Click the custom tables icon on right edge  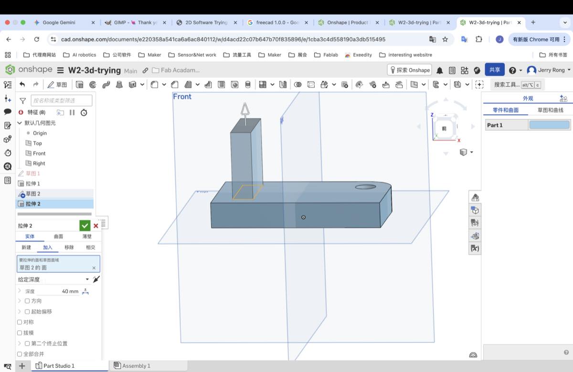tap(475, 223)
